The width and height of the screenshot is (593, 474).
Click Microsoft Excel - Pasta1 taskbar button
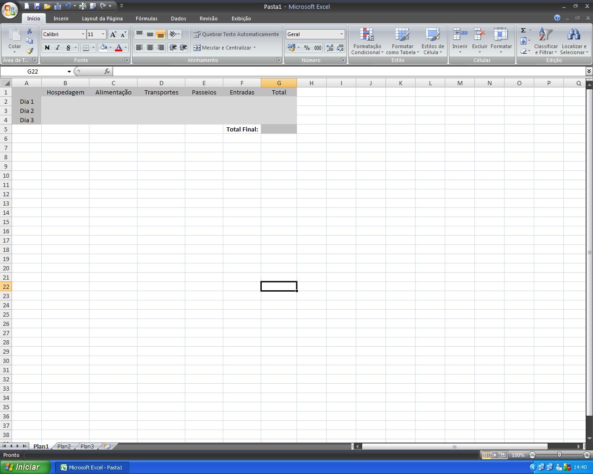point(92,468)
